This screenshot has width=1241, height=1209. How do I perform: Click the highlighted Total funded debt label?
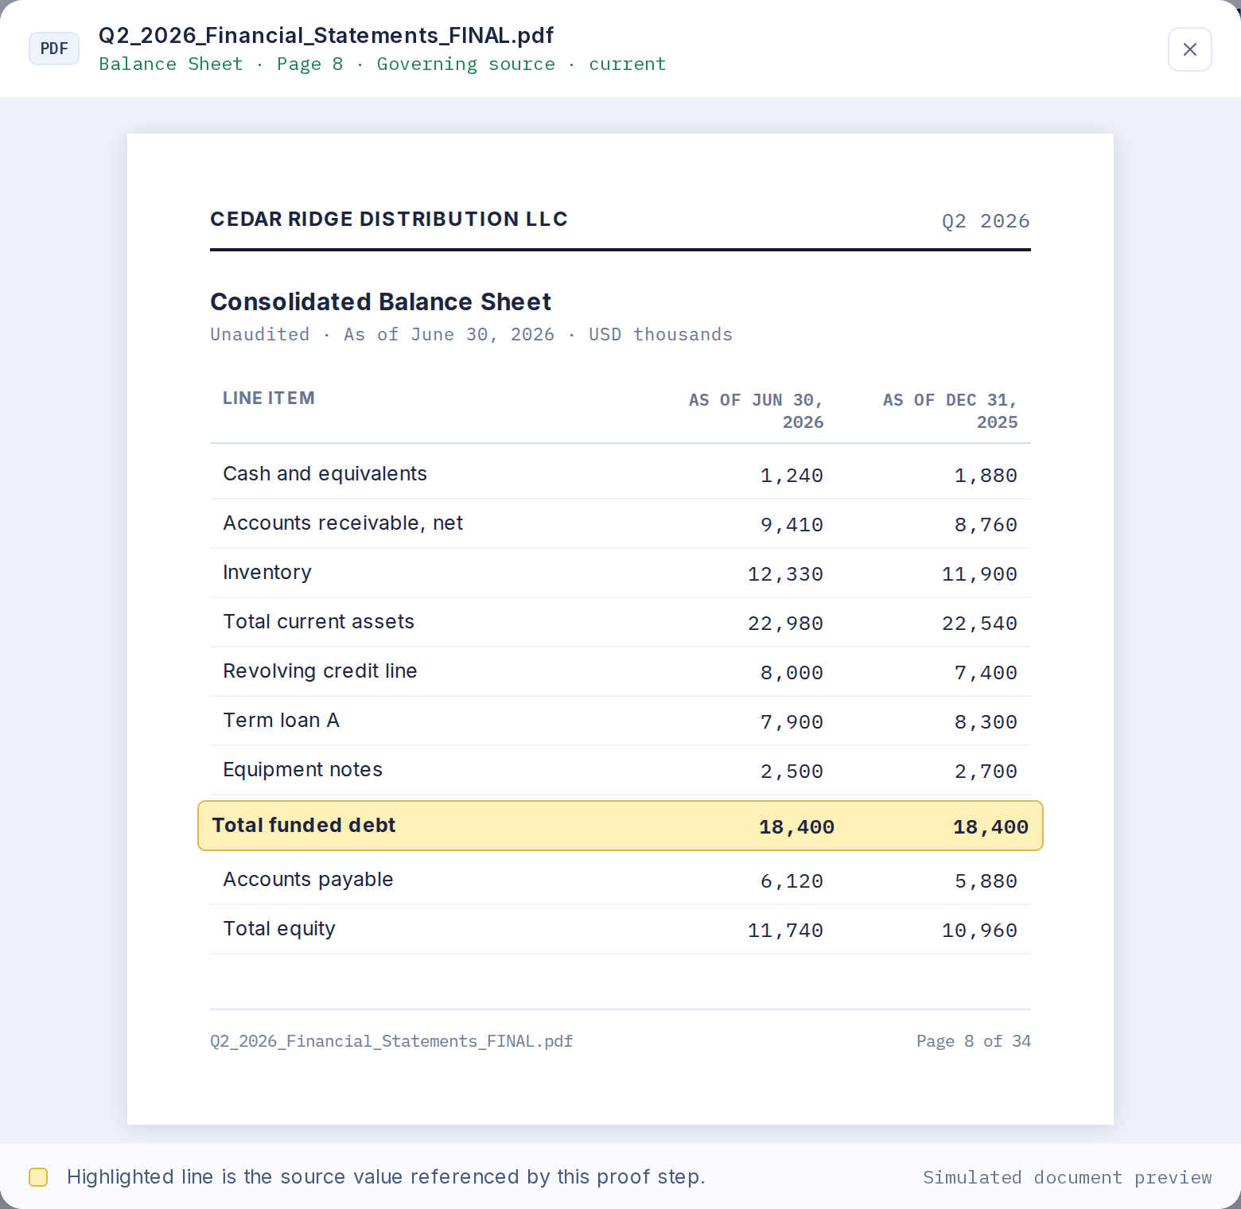304,826
